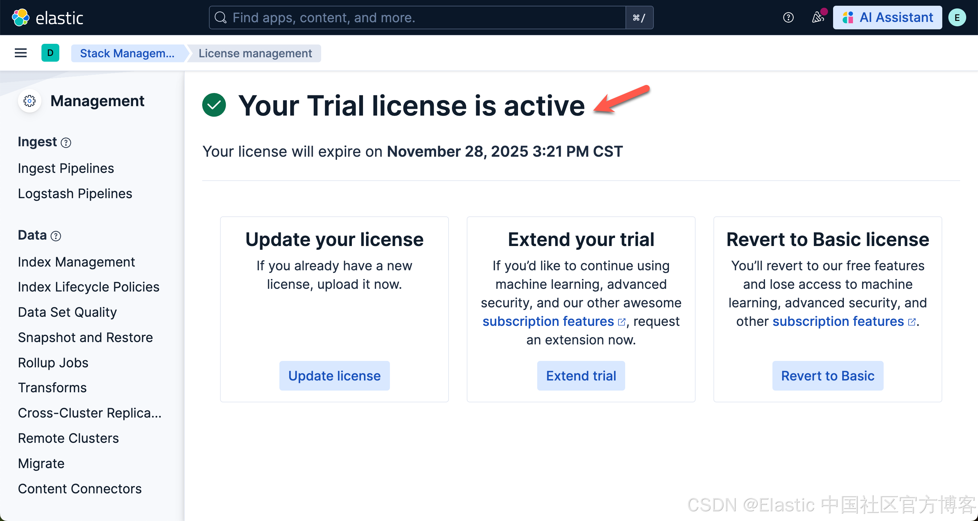
Task: Open subscription features link in Extend trial card
Action: [x=548, y=321]
